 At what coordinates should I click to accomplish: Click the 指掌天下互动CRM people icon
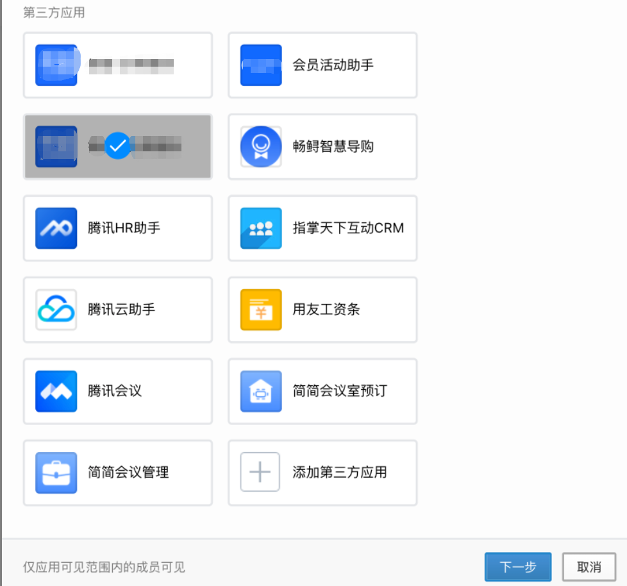(x=261, y=228)
